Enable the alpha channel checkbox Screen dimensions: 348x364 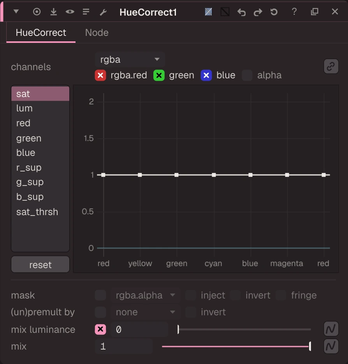(x=247, y=75)
